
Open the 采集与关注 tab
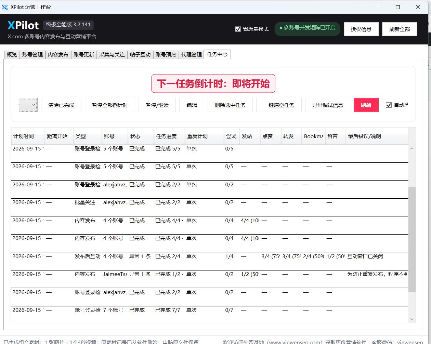coord(112,54)
